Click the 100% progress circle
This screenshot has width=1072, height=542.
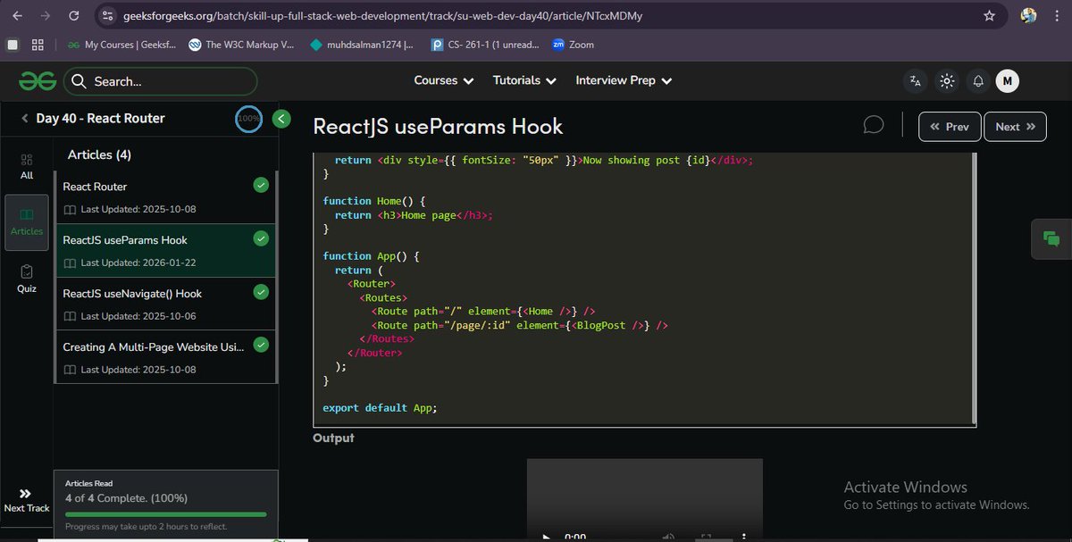click(248, 118)
